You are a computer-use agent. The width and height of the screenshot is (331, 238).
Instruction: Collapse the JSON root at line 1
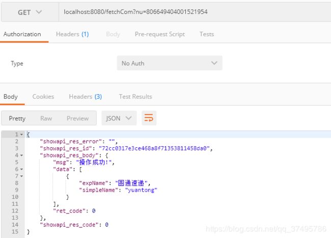[21, 135]
